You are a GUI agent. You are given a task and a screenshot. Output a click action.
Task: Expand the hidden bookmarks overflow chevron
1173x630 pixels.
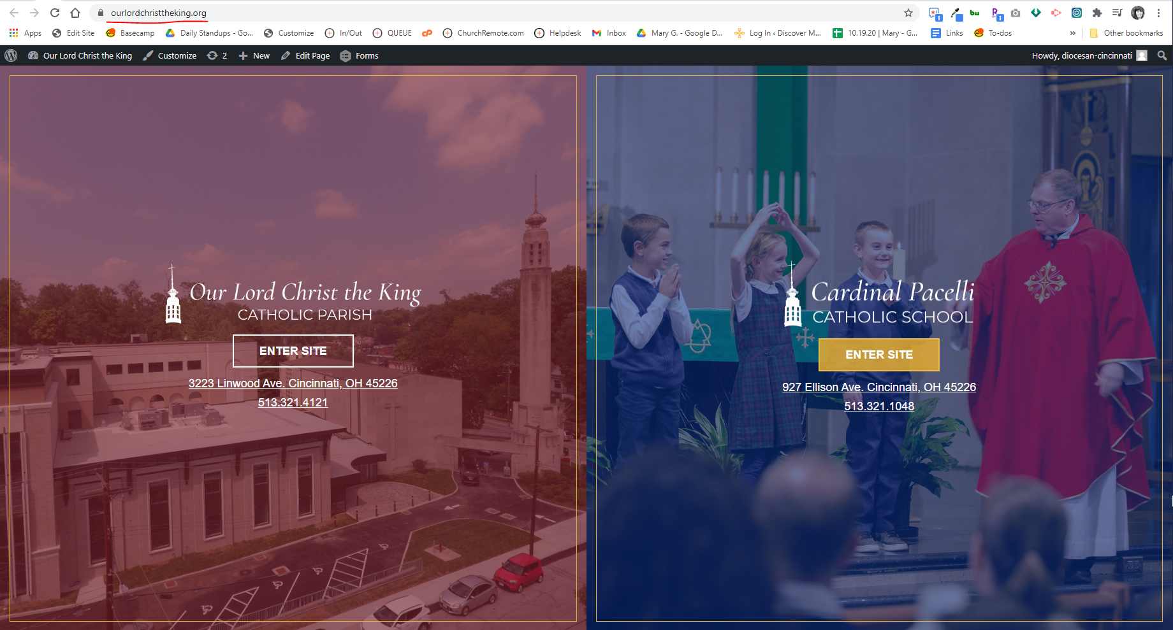(x=1073, y=33)
